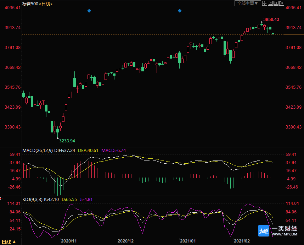Click the left-axis 59.41 MACD scale value

15,154
